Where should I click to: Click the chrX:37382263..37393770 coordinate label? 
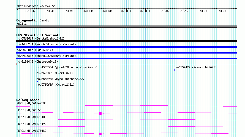36,6
